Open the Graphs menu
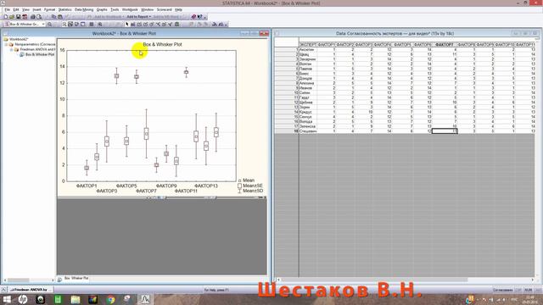 [102, 9]
